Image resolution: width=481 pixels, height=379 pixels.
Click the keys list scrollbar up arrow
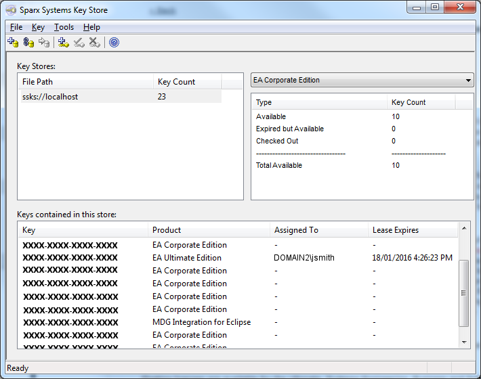pos(464,228)
